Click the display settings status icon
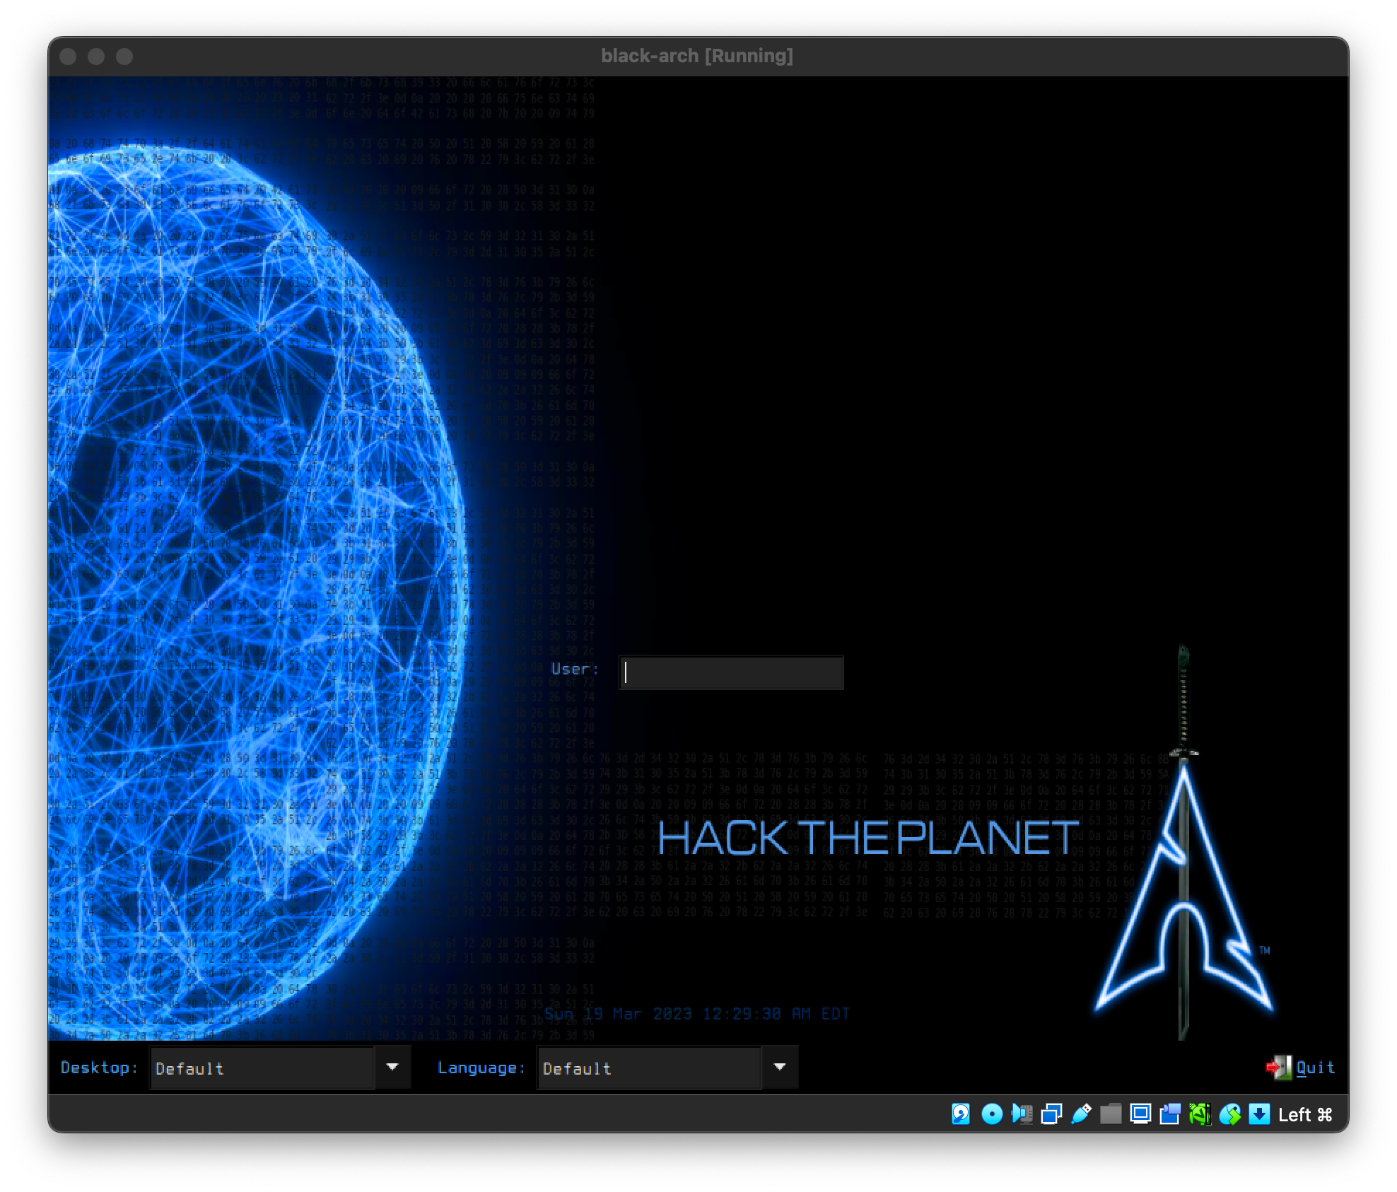The height and width of the screenshot is (1192, 1397). (x=1140, y=1114)
